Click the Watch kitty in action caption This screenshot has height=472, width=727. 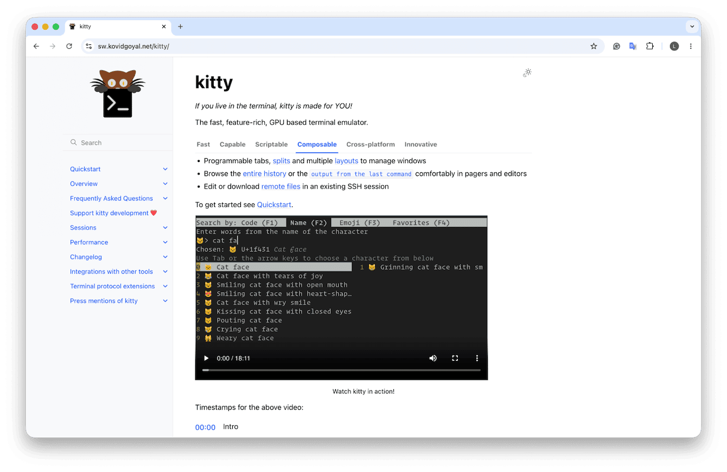363,391
